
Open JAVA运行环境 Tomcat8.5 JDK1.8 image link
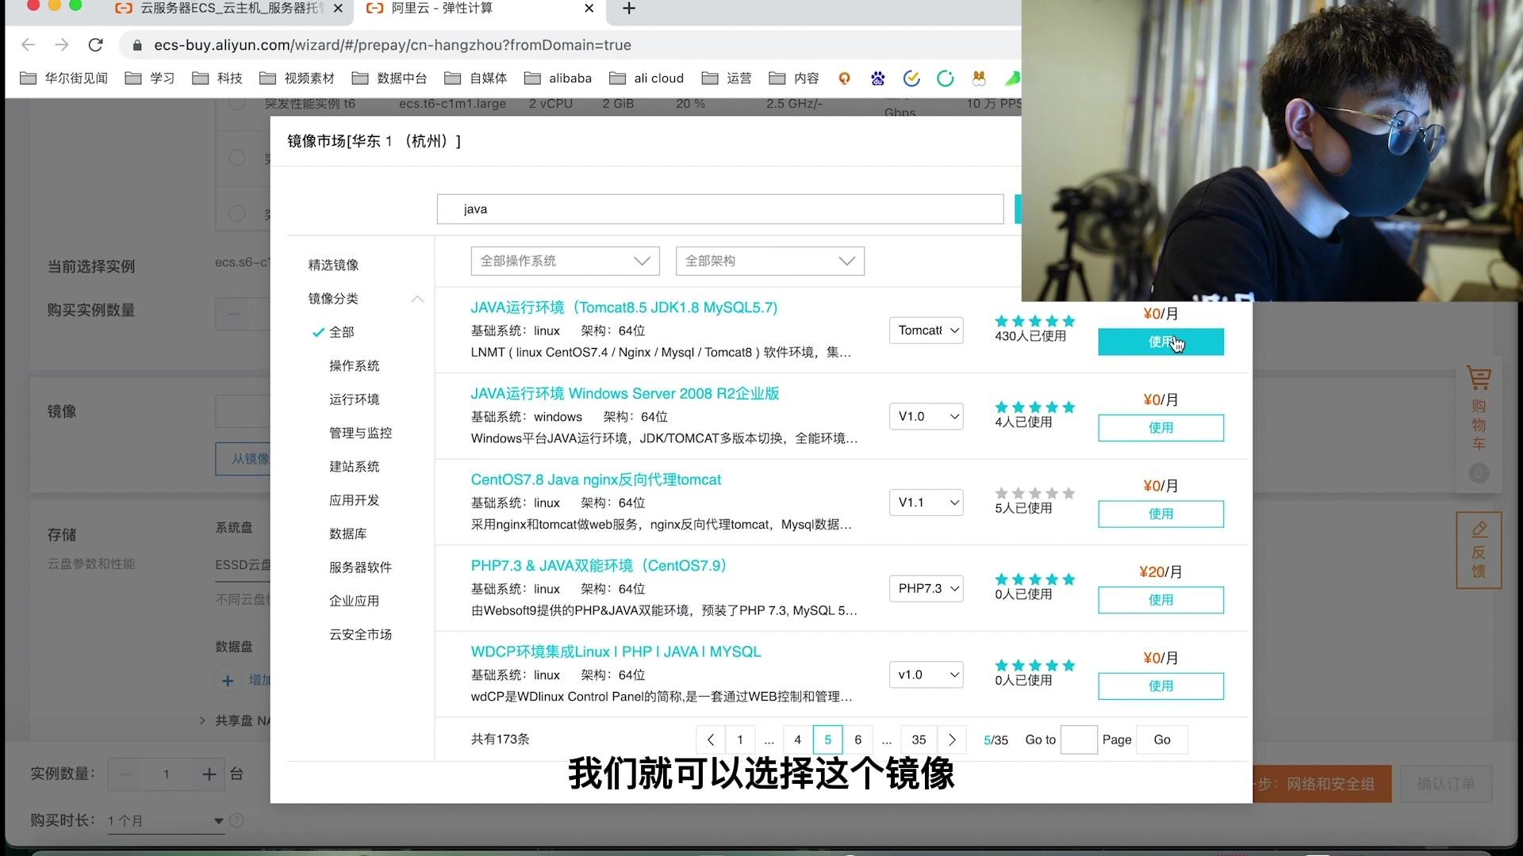point(624,308)
